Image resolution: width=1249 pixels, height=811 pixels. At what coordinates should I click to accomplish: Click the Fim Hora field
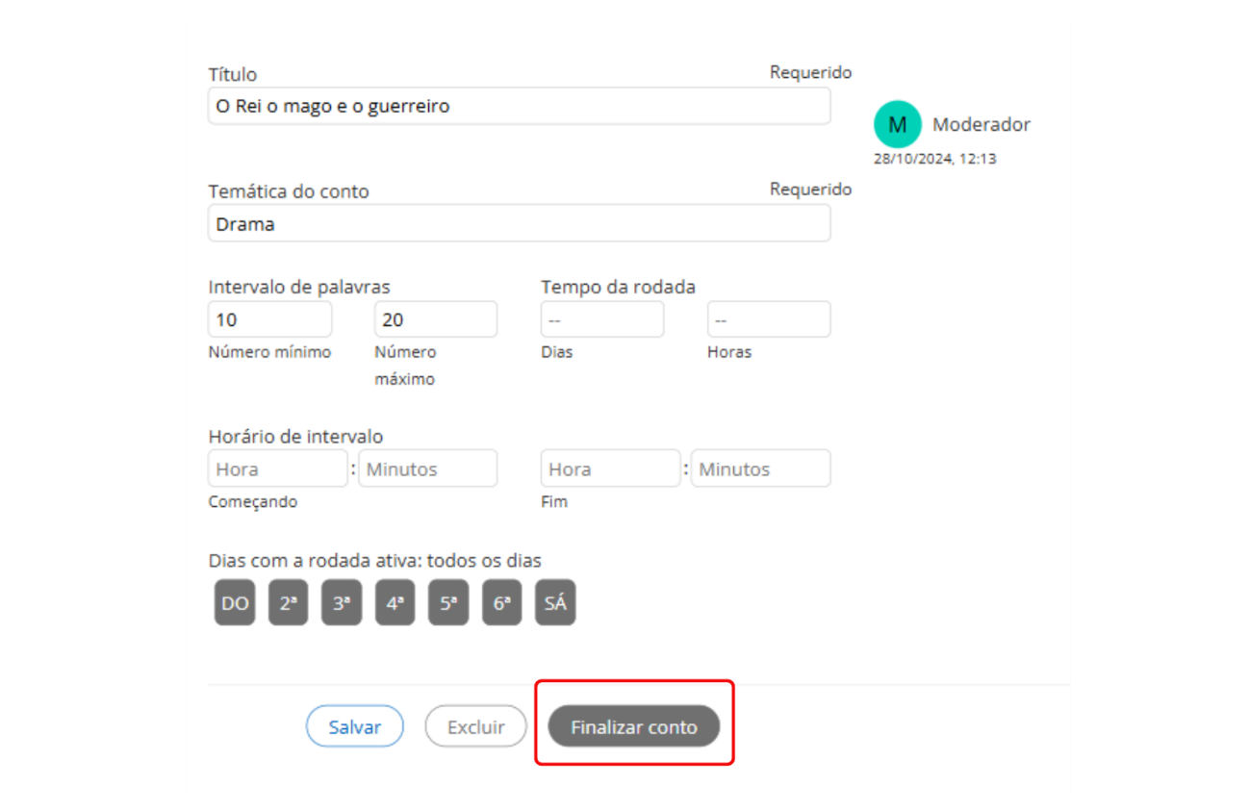(610, 469)
